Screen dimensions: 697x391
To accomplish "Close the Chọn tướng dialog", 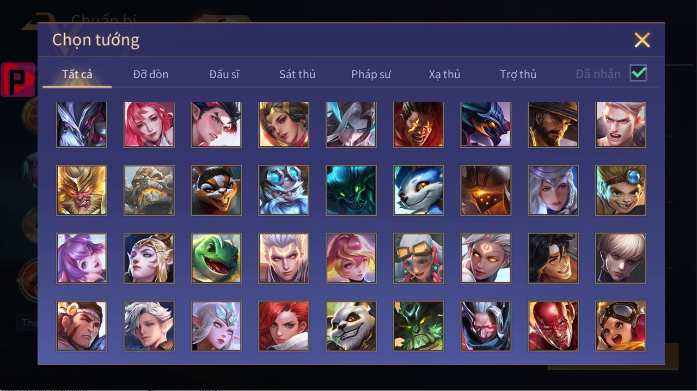I will tap(643, 40).
